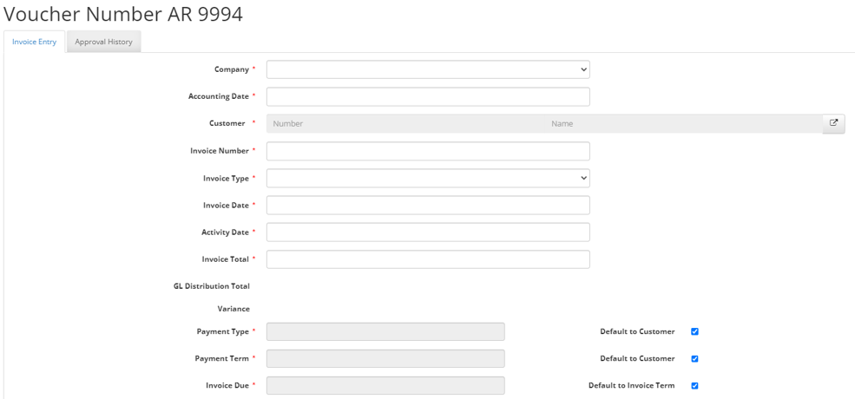Open the Invoice Type dropdown
The image size is (855, 399).
click(x=428, y=178)
